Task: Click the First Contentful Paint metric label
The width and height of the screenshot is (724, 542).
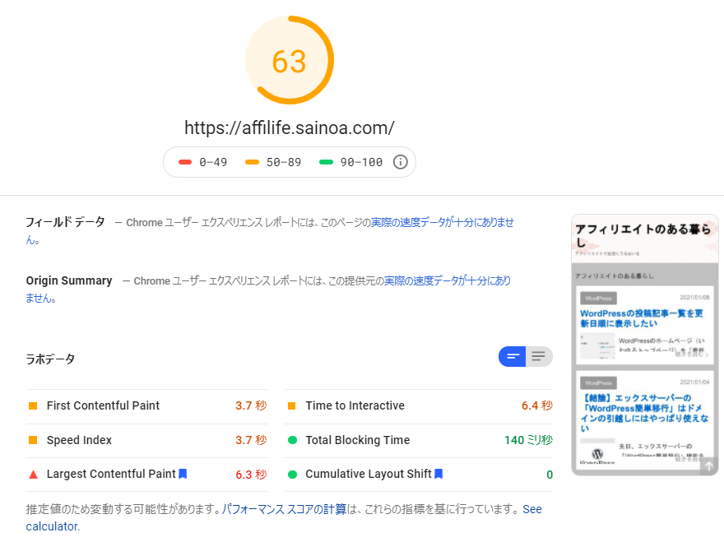Action: coord(103,405)
